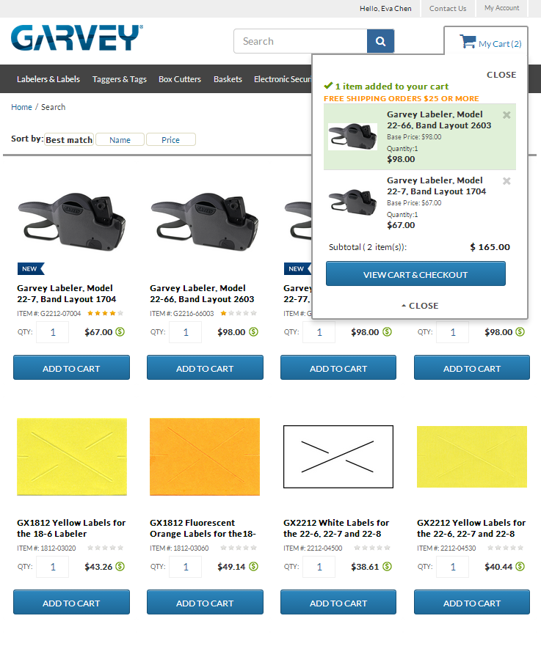
Task: Sort results by Best match
Action: [69, 139]
